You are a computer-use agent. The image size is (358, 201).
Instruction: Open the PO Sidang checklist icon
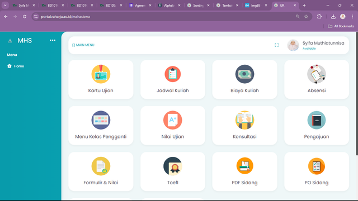click(317, 166)
